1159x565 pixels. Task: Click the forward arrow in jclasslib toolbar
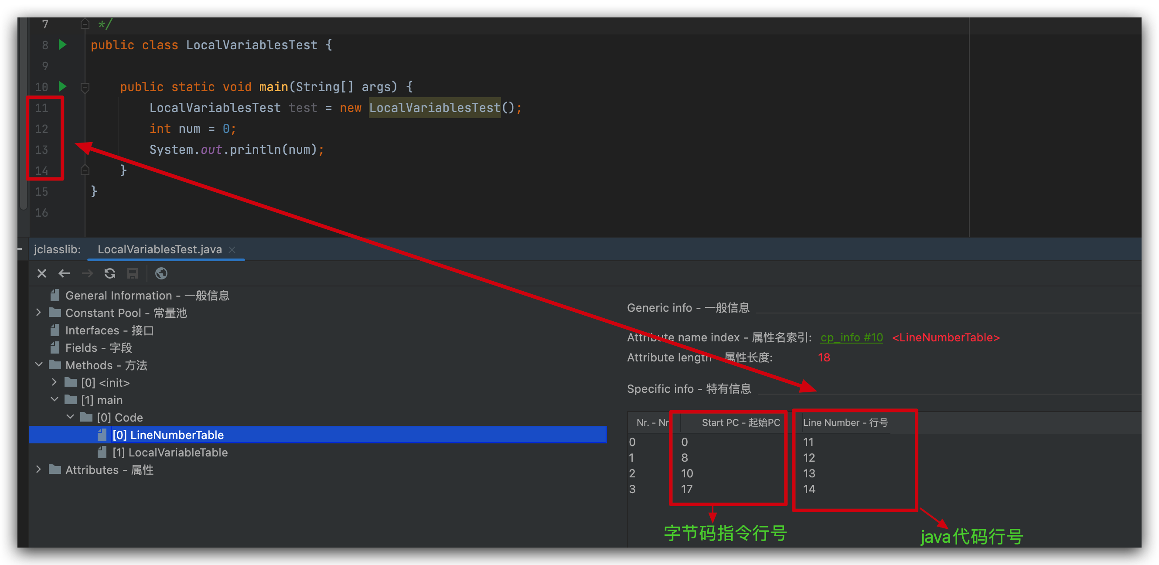point(87,273)
